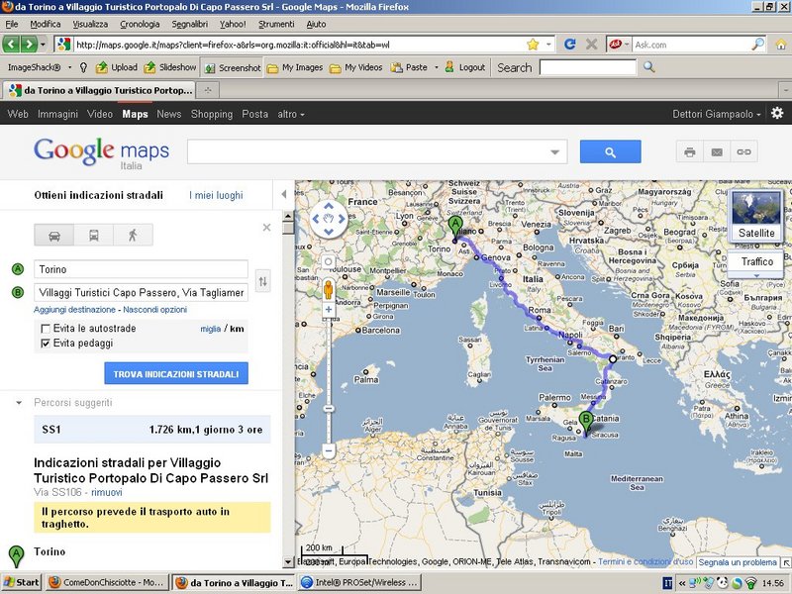Click the Ask.com search magnifier icon
The width and height of the screenshot is (792, 594).
point(757,44)
